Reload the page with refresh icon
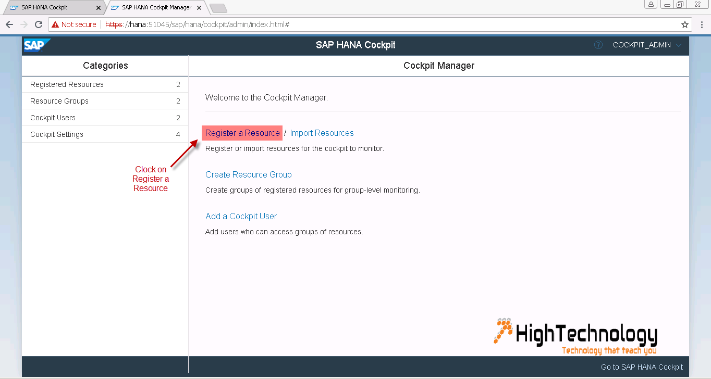Image resolution: width=711 pixels, height=379 pixels. coord(39,24)
